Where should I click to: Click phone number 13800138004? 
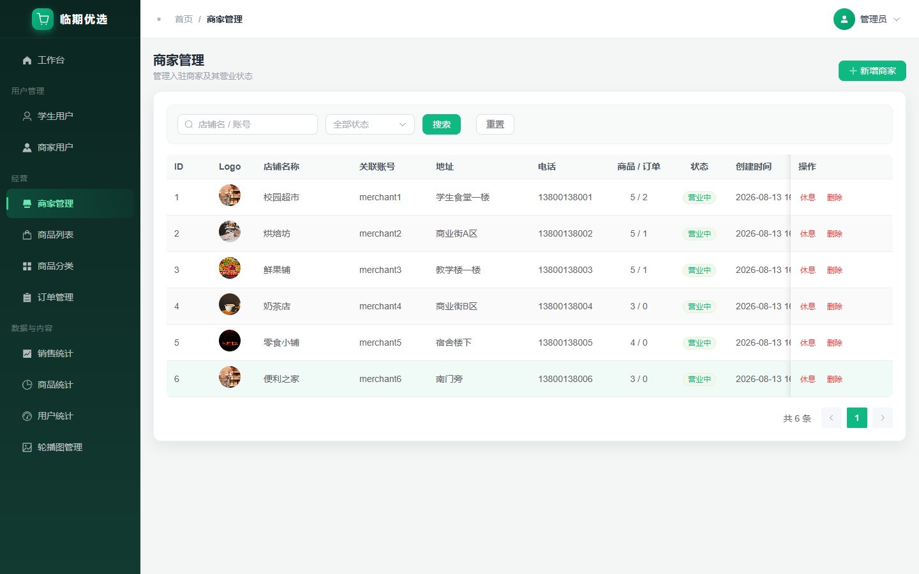point(565,306)
